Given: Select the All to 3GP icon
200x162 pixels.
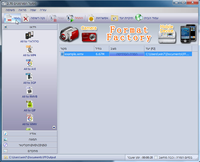Looking at the screenshot, I should pyautogui.click(x=29, y=76).
